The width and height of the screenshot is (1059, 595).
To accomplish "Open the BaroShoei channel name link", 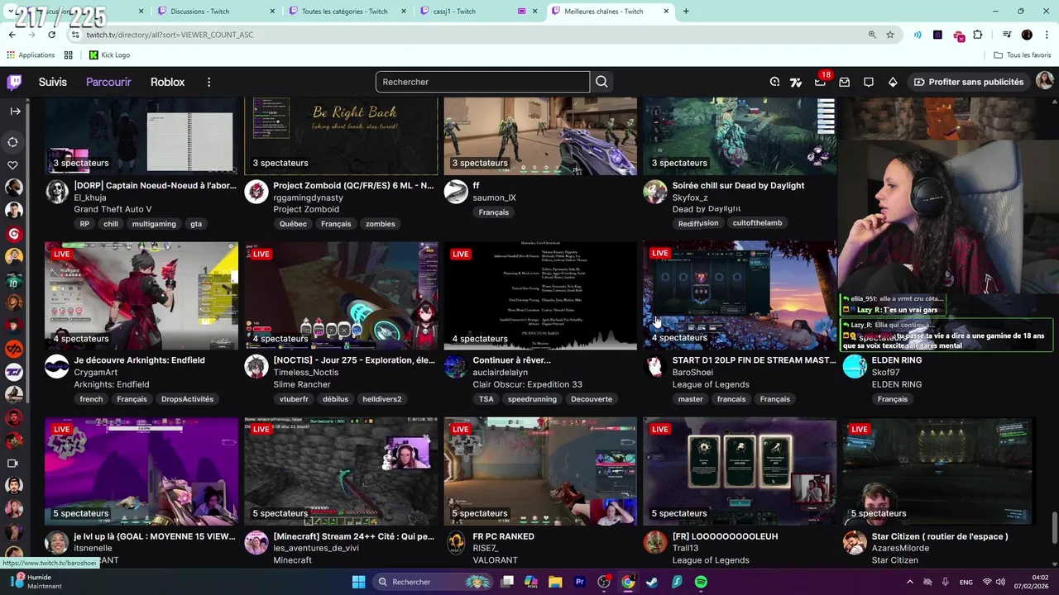I will tap(692, 373).
